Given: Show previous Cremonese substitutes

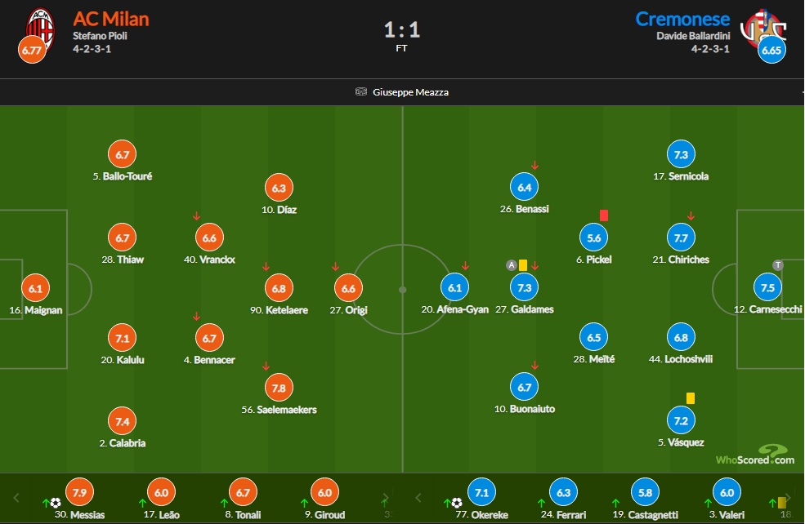Looking at the screenshot, I should tap(418, 497).
